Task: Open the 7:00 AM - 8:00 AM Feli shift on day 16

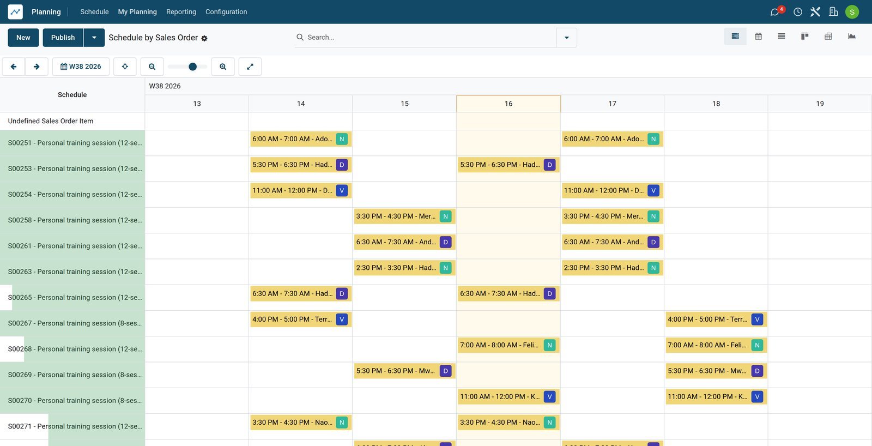Action: [x=508, y=345]
